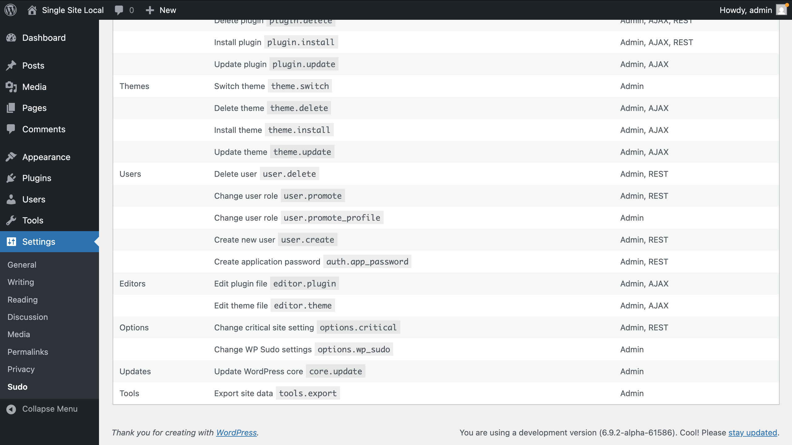The image size is (792, 445).
Task: Click the theme.update code label
Action: 302,152
